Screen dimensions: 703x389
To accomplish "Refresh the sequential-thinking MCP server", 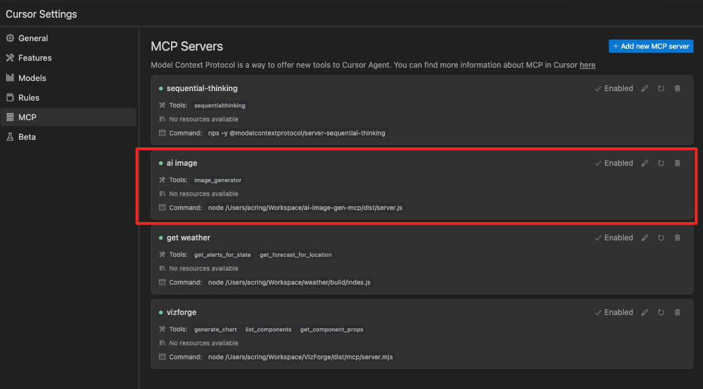I will (x=661, y=89).
